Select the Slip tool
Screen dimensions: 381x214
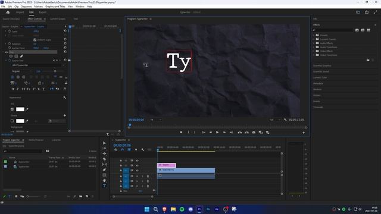click(x=104, y=164)
